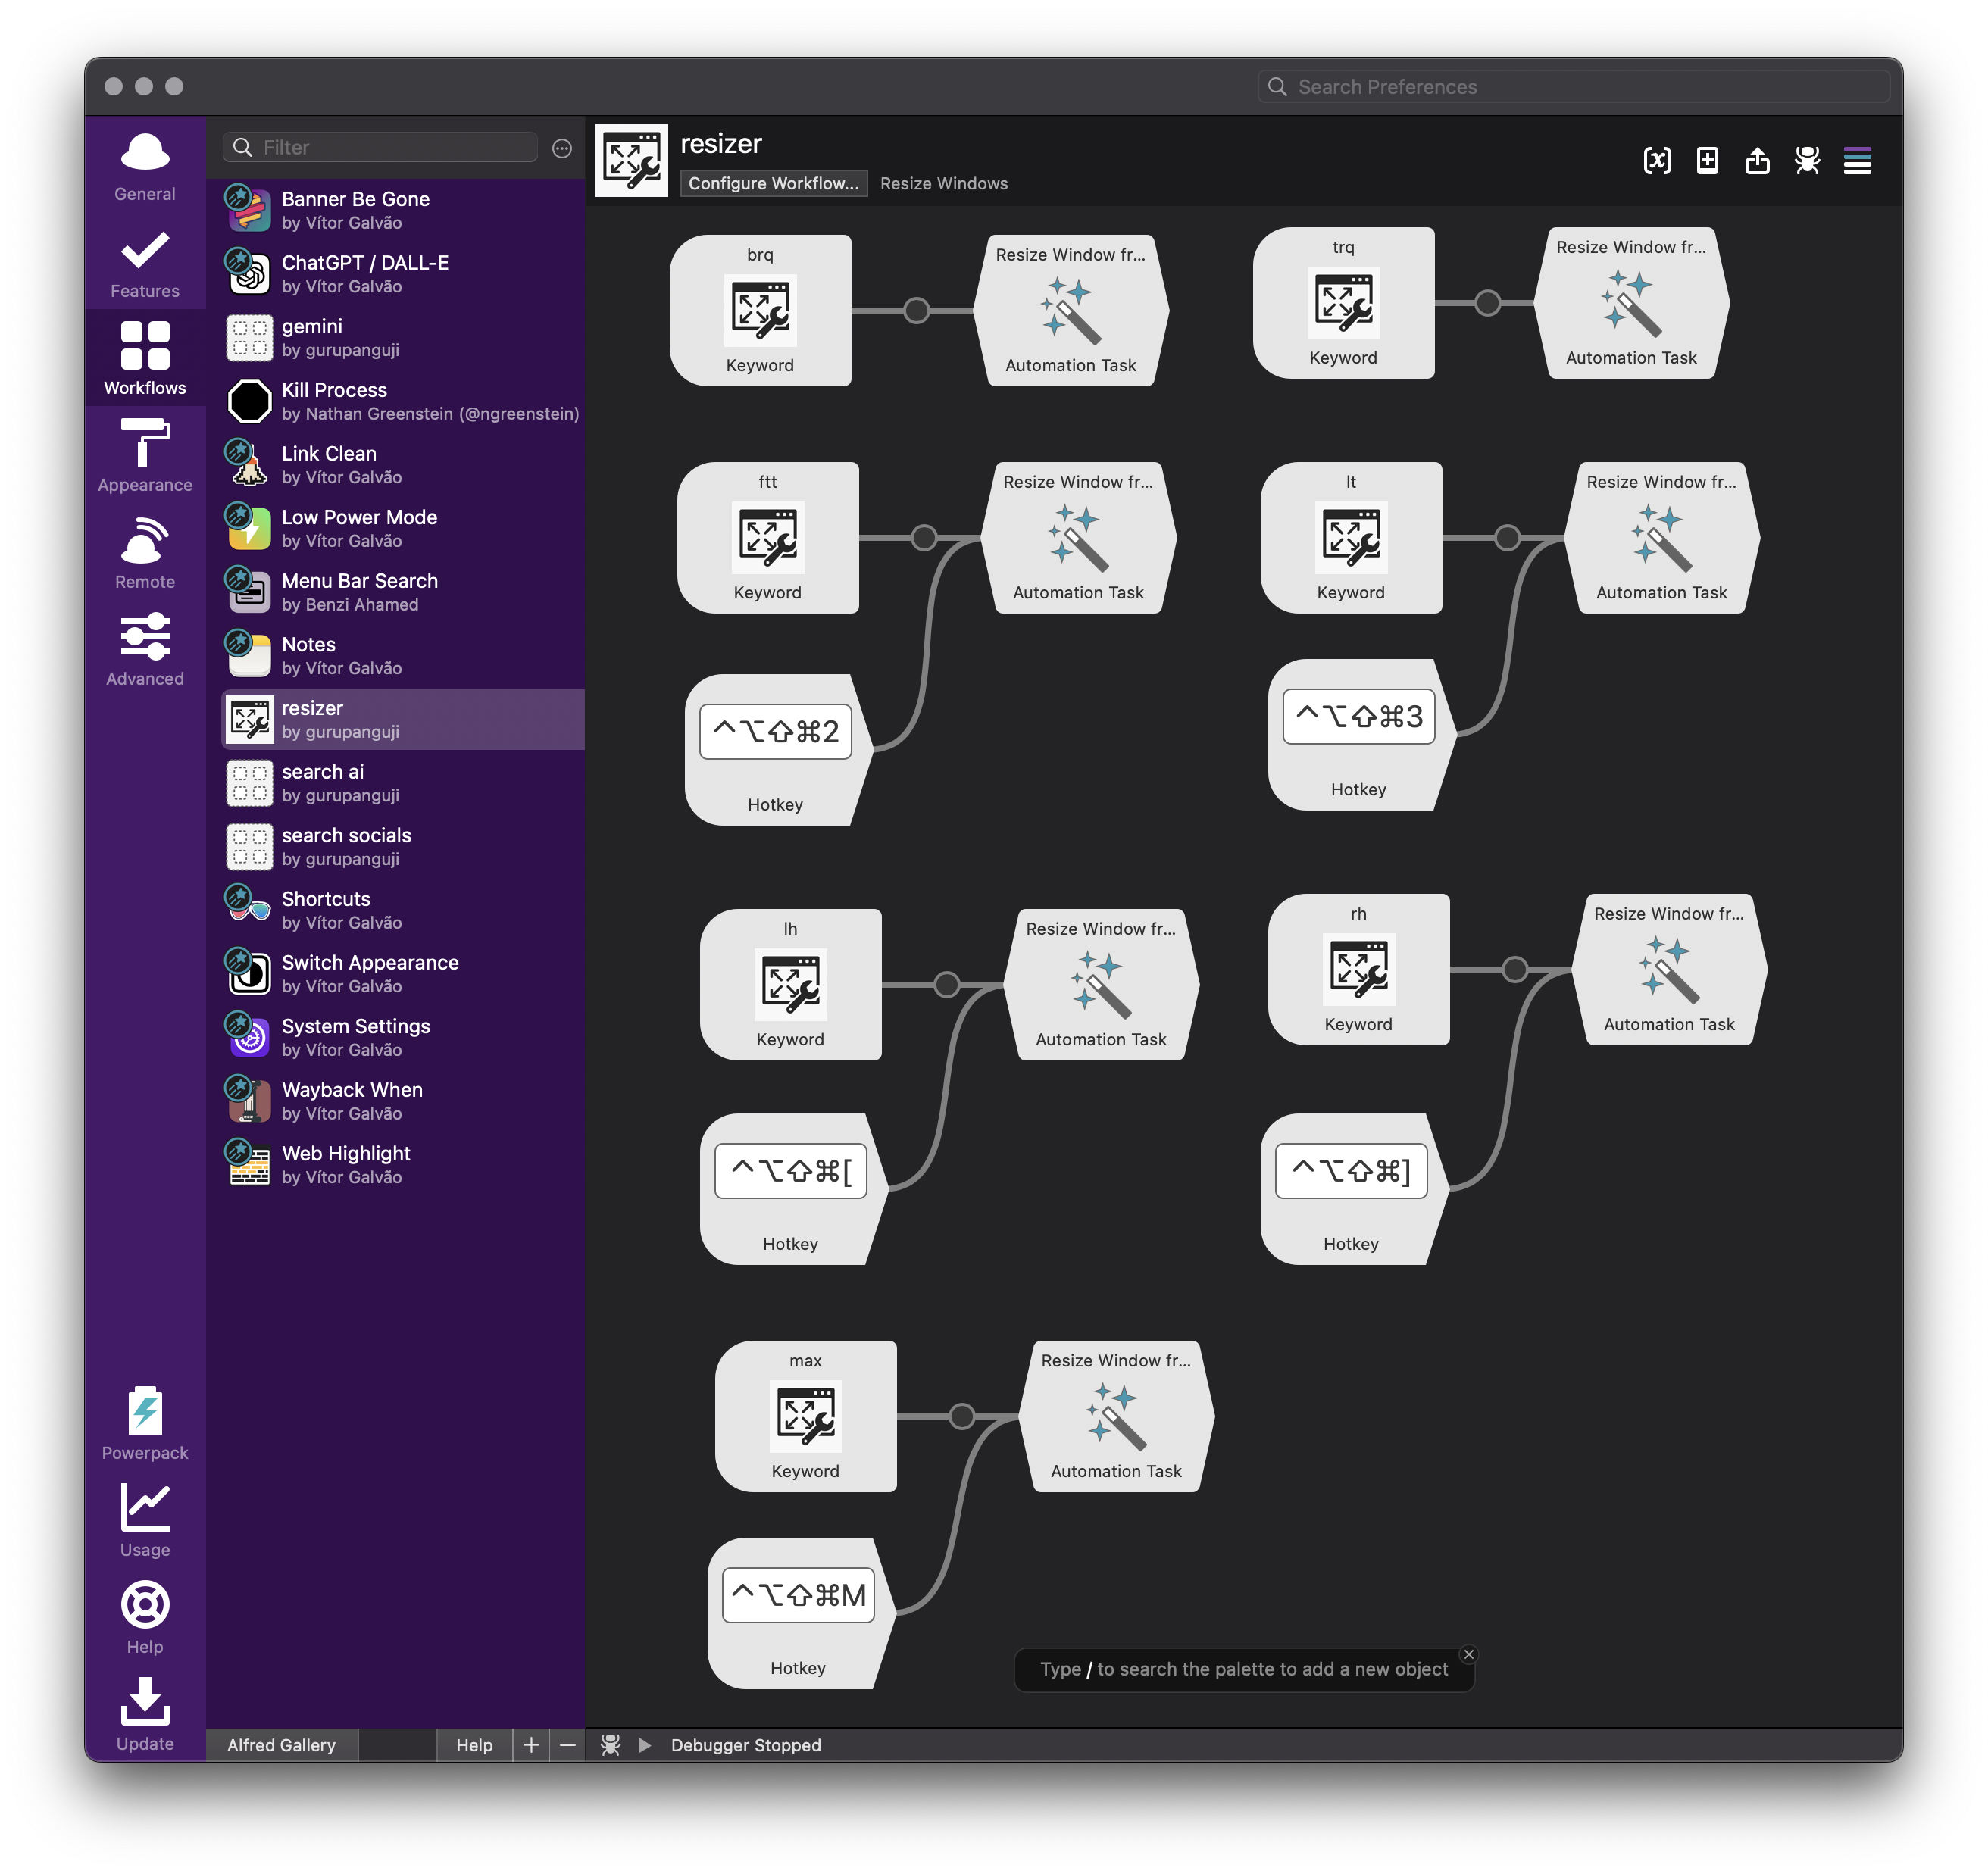Click the bottom debugger bug icon

point(611,1745)
